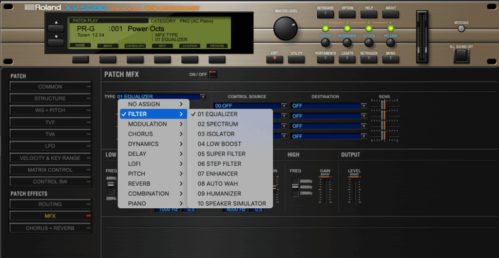499x258 pixels.
Task: Click the button under MFX
Action: point(162,60)
